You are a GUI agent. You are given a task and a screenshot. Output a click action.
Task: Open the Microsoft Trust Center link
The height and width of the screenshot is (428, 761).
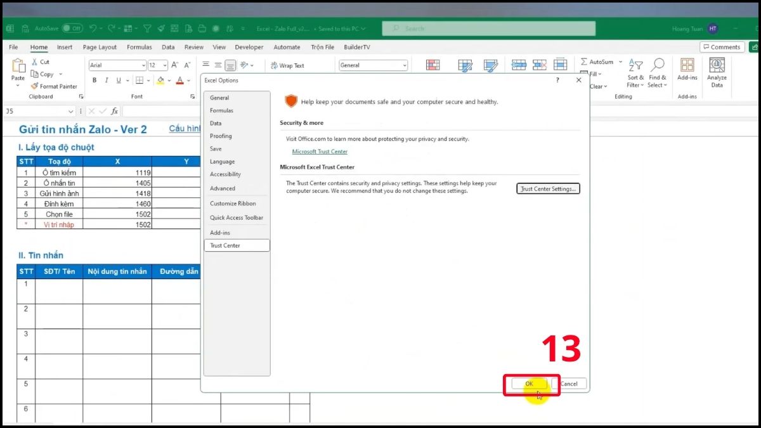tap(320, 152)
